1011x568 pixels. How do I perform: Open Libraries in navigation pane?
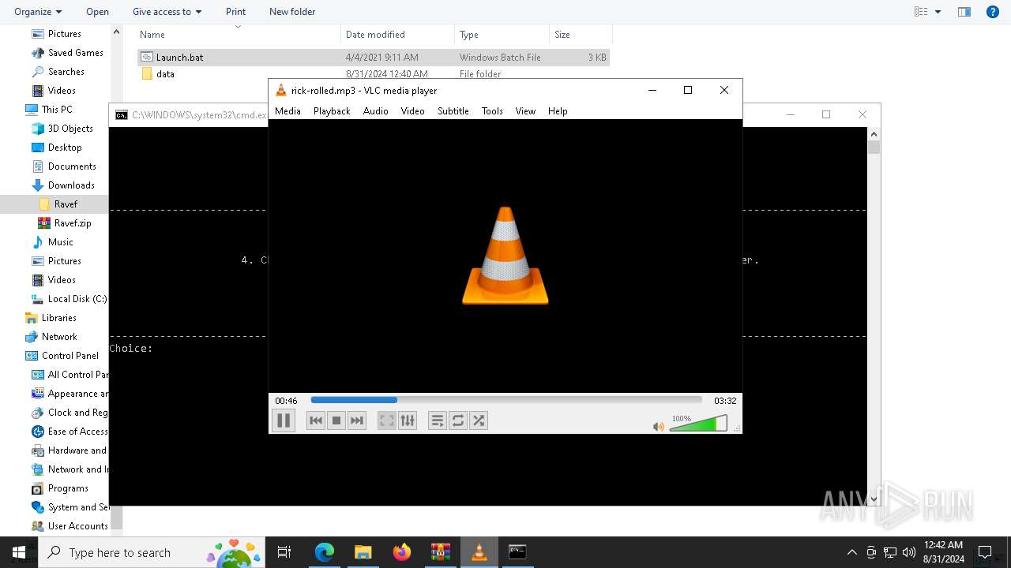coord(58,318)
